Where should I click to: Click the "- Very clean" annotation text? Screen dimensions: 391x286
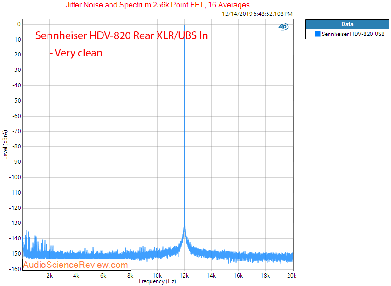[76, 53]
